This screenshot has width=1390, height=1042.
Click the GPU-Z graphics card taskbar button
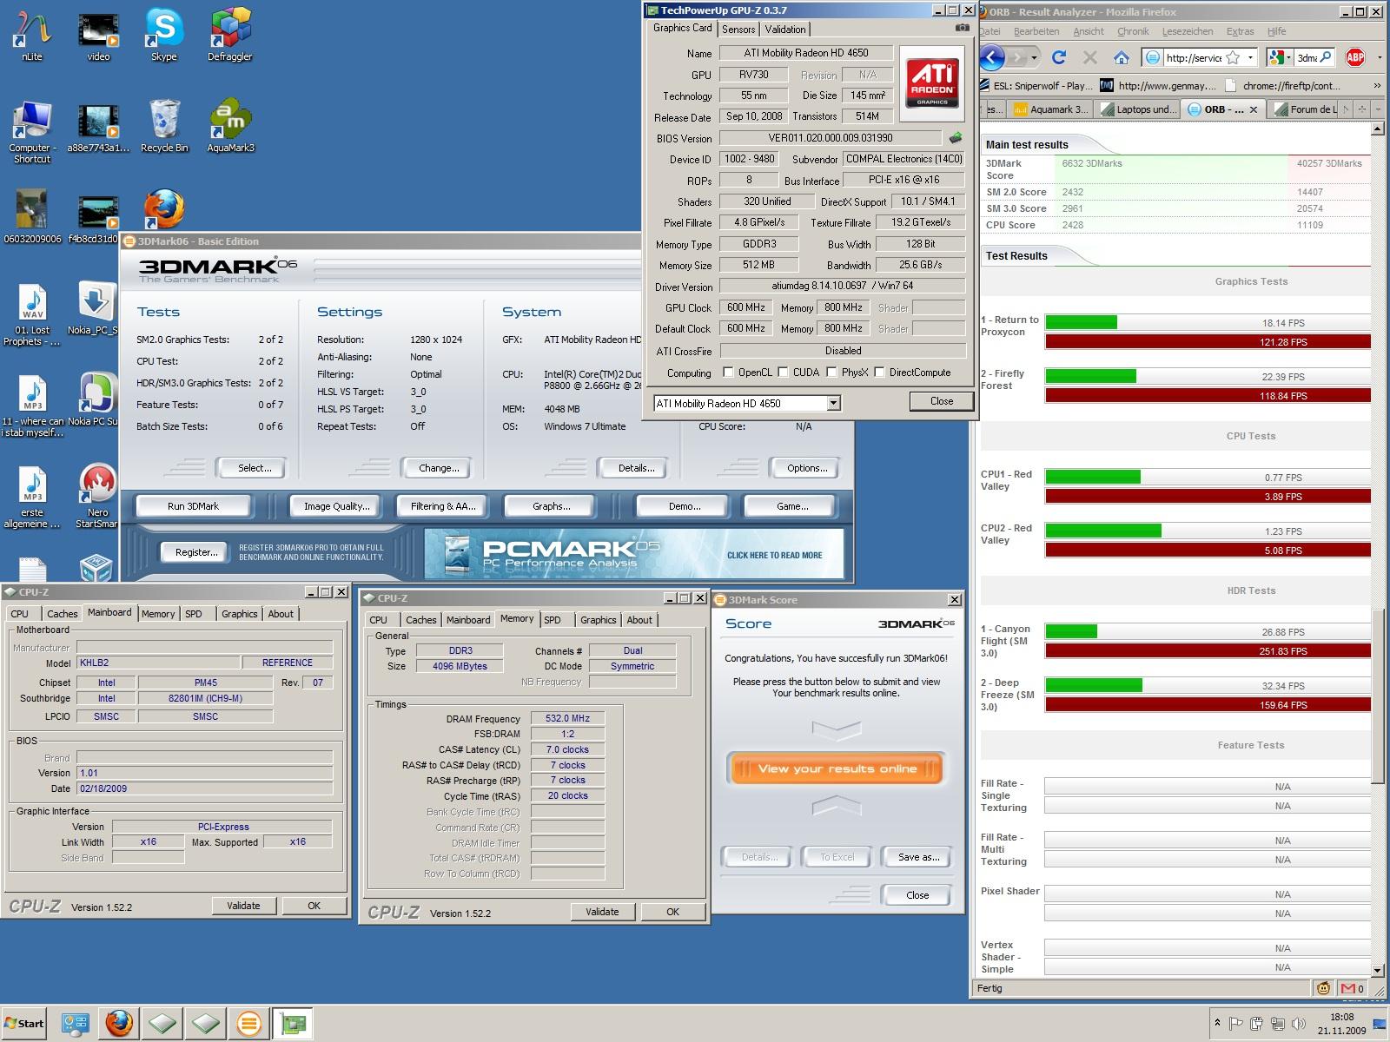tap(293, 1024)
